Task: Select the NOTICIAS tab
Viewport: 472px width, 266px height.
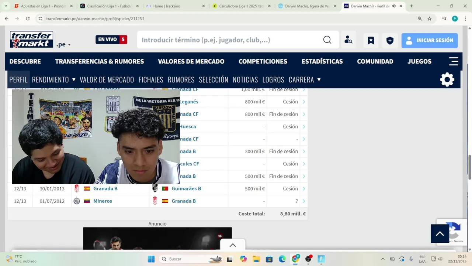Action: (245, 79)
